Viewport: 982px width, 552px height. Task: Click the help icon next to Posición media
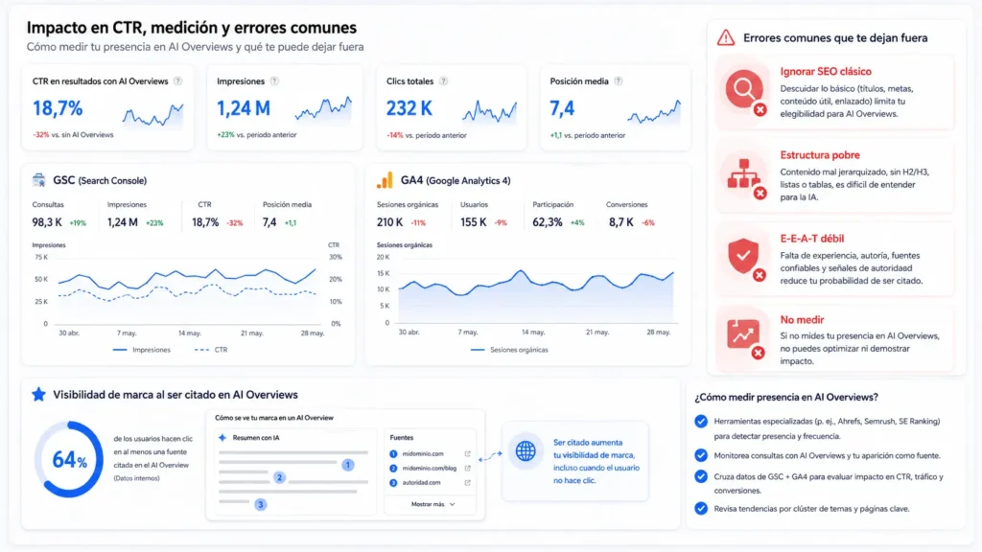[619, 81]
